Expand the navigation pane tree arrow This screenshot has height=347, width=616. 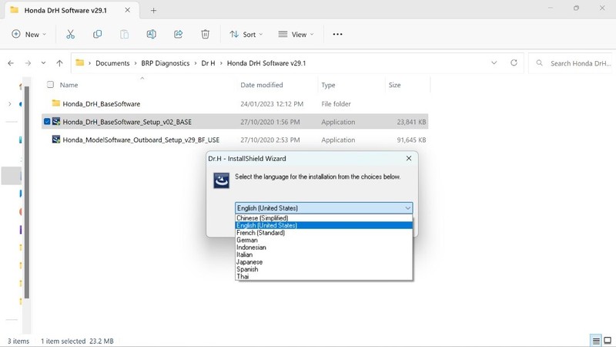pyautogui.click(x=10, y=104)
